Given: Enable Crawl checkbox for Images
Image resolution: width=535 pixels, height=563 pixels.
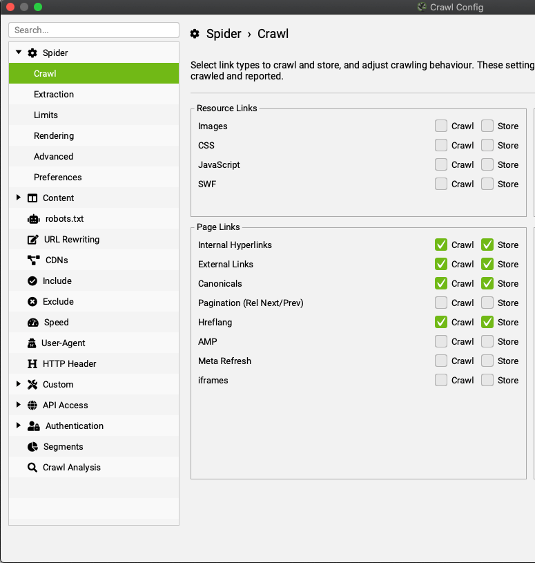Looking at the screenshot, I should pyautogui.click(x=440, y=126).
